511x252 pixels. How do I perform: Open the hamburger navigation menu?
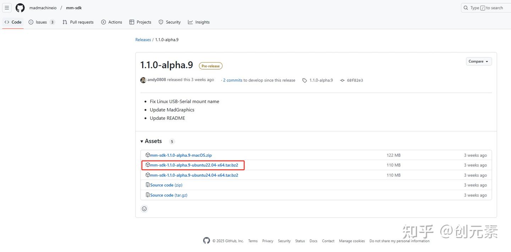(x=7, y=7)
